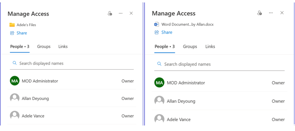Click Adele Vance's Owner role in Word document panel

(x=278, y=119)
